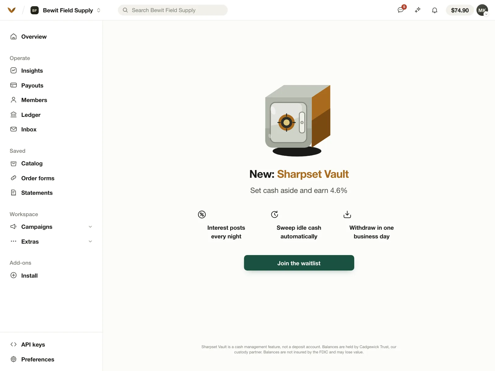Click the percent interest icon

point(202,214)
